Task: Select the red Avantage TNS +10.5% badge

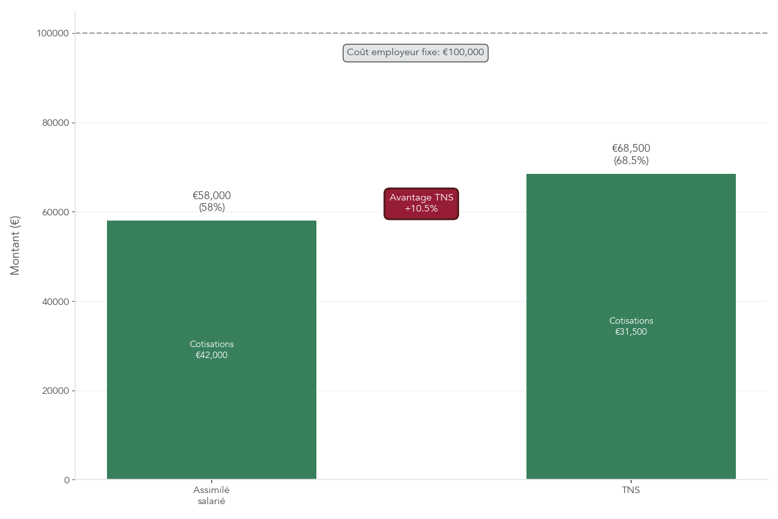Action: 421,203
